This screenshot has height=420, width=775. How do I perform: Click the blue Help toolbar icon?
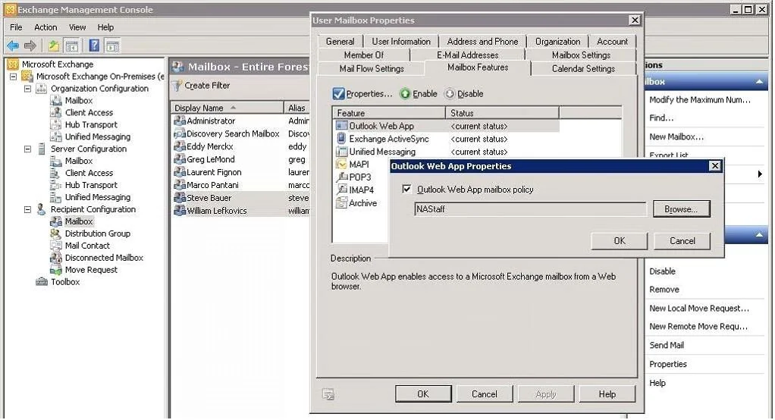pos(94,46)
